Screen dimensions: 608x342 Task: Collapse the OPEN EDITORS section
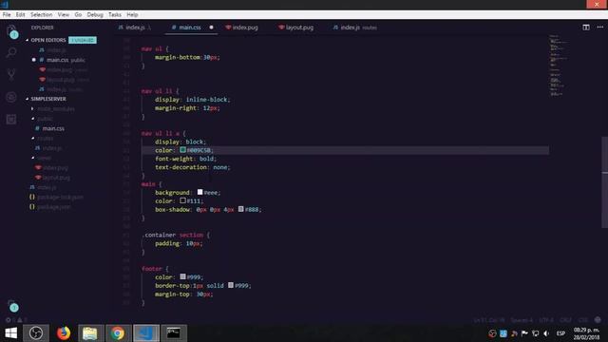click(x=48, y=40)
